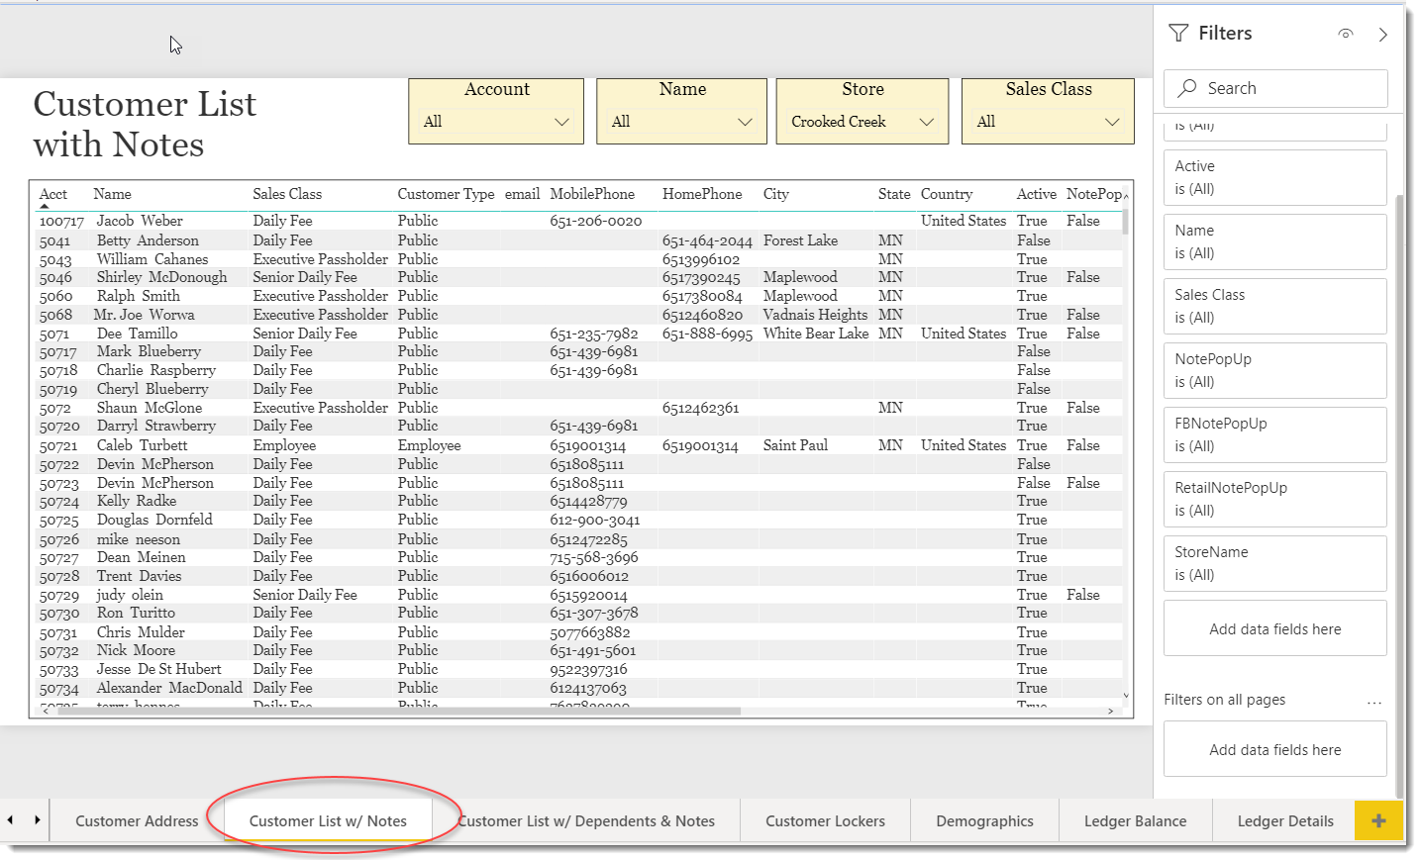Select the Jacob Weber name cell
The height and width of the screenshot is (860, 1421).
pos(140,221)
